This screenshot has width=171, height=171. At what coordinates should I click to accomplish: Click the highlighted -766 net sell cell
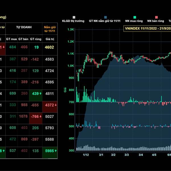[x=36, y=118]
